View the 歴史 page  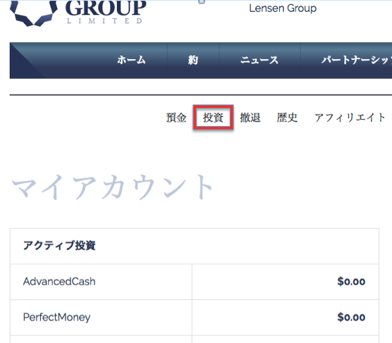(x=287, y=118)
